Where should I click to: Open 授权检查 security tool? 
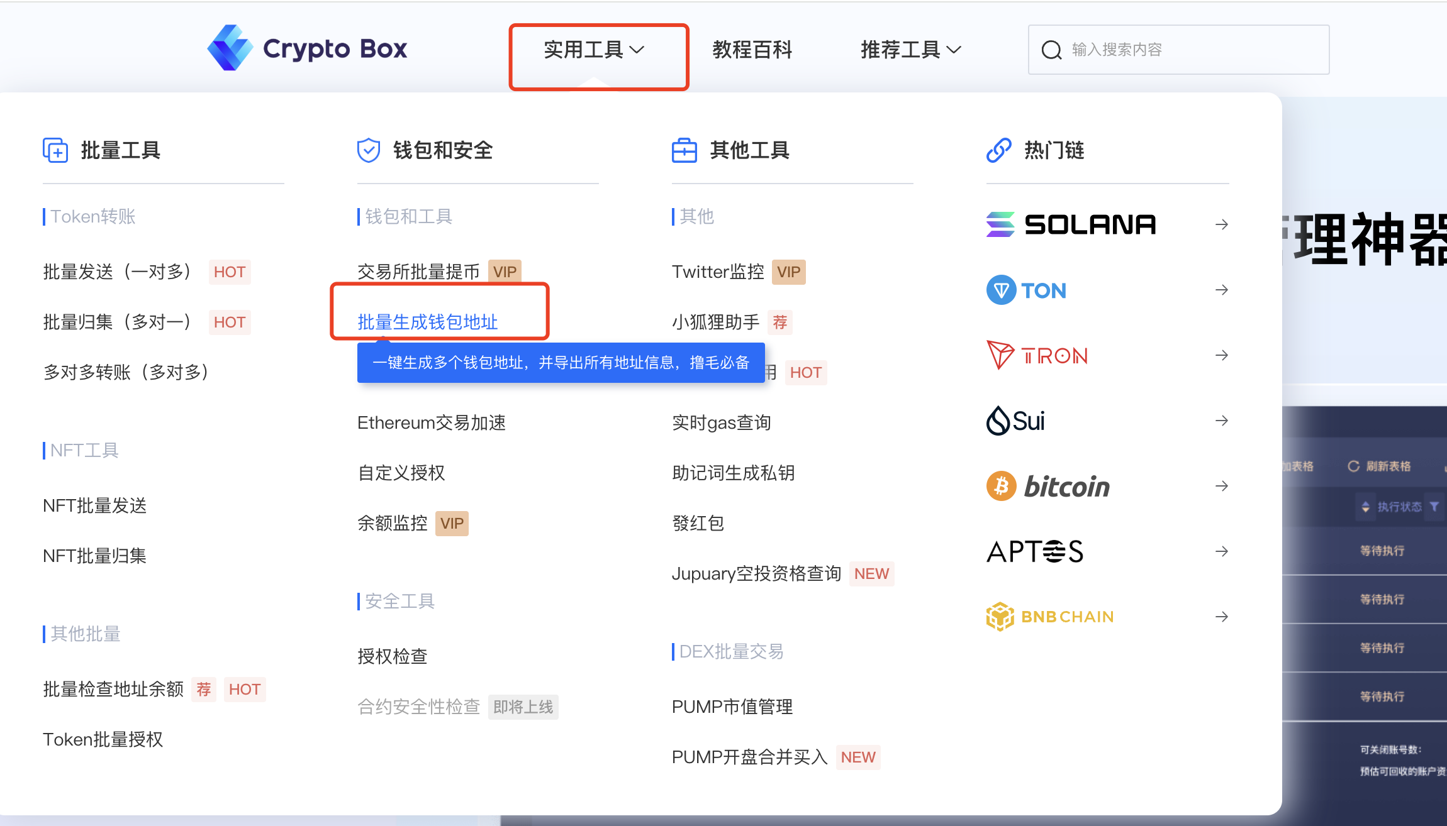[392, 656]
